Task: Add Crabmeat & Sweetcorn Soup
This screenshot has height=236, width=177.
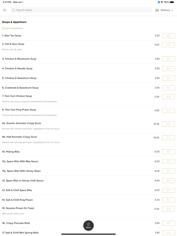Action: click(168, 88)
